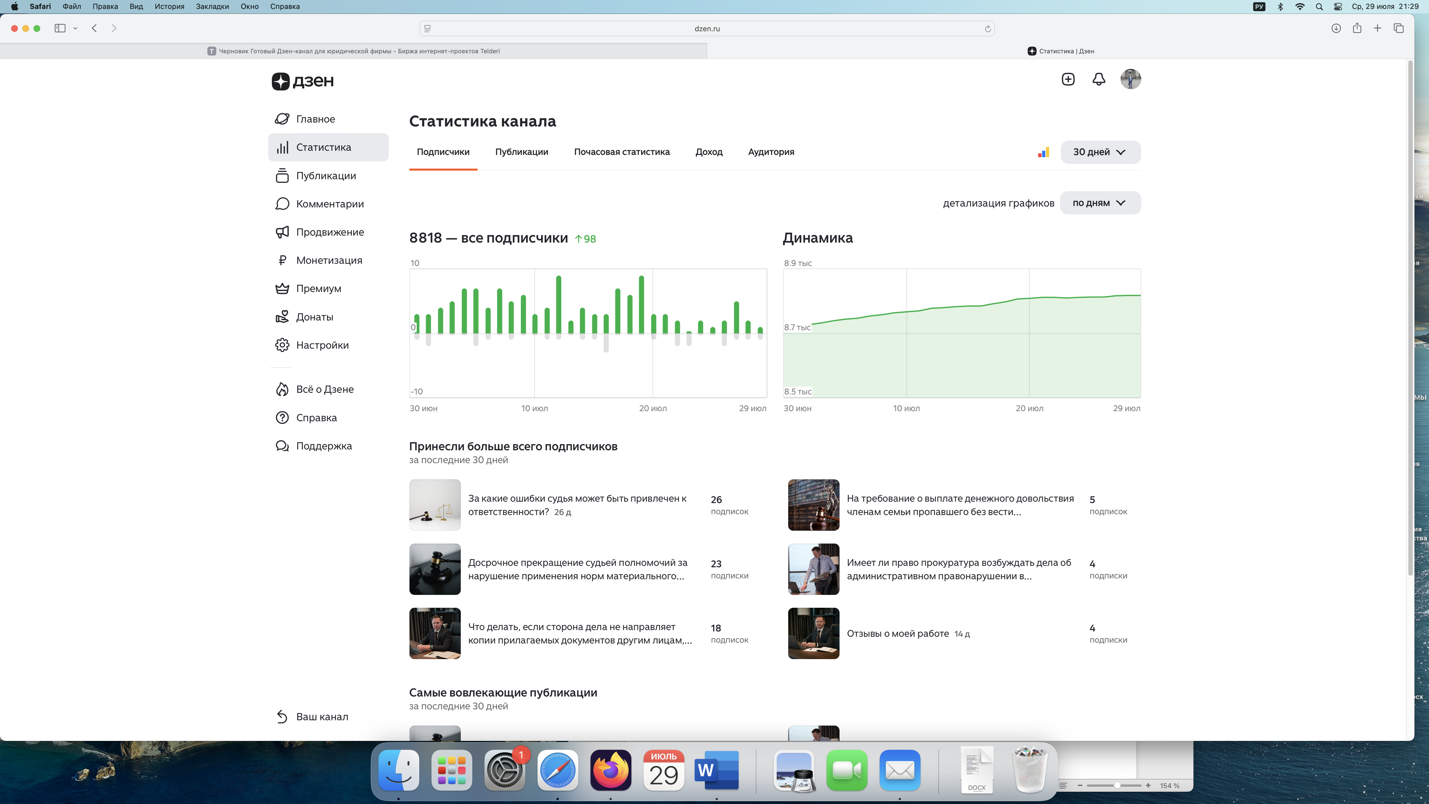
Task: Switch to Почасовая статистика tab
Action: click(622, 152)
